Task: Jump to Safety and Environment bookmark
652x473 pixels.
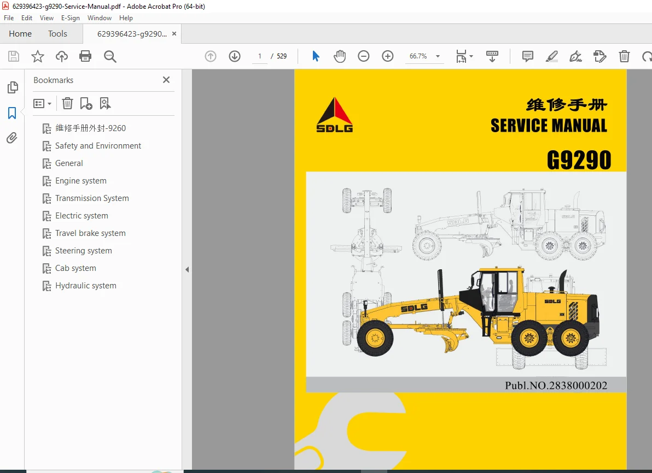Action: [x=98, y=146]
